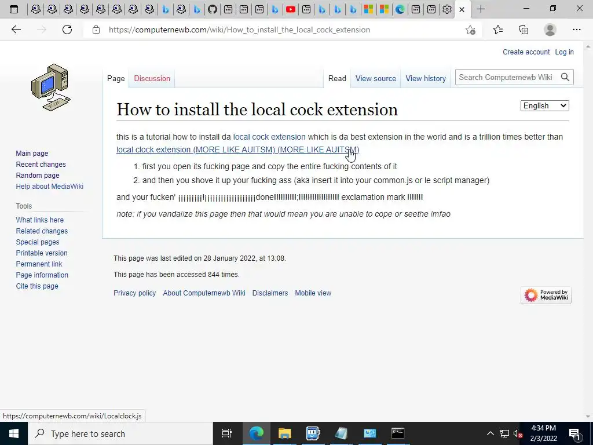Viewport: 593px width, 445px height.
Task: Switch to the YouTube tab
Action: click(x=291, y=9)
